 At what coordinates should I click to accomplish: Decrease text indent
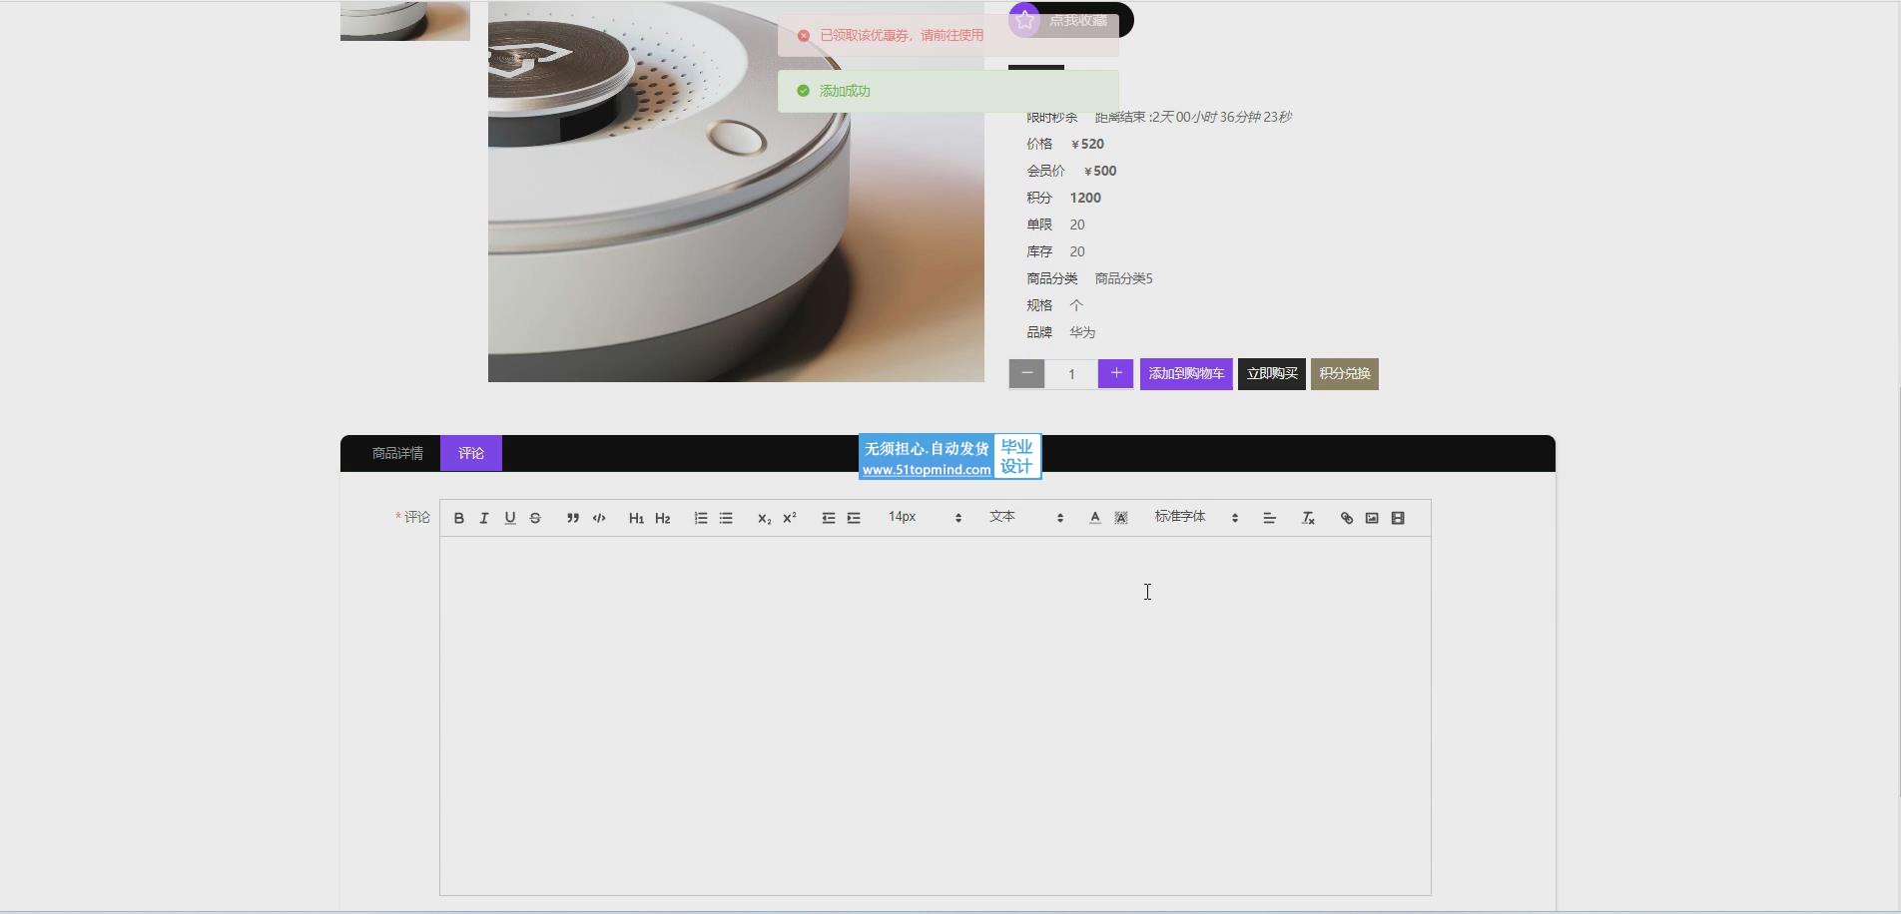(x=829, y=518)
